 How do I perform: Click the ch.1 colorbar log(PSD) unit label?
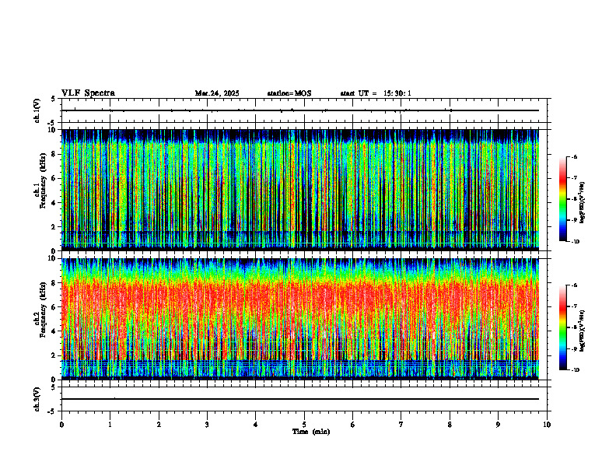(583, 203)
